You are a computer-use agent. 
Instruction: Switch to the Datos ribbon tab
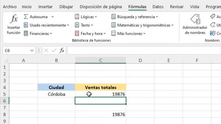pyautogui.click(x=158, y=7)
